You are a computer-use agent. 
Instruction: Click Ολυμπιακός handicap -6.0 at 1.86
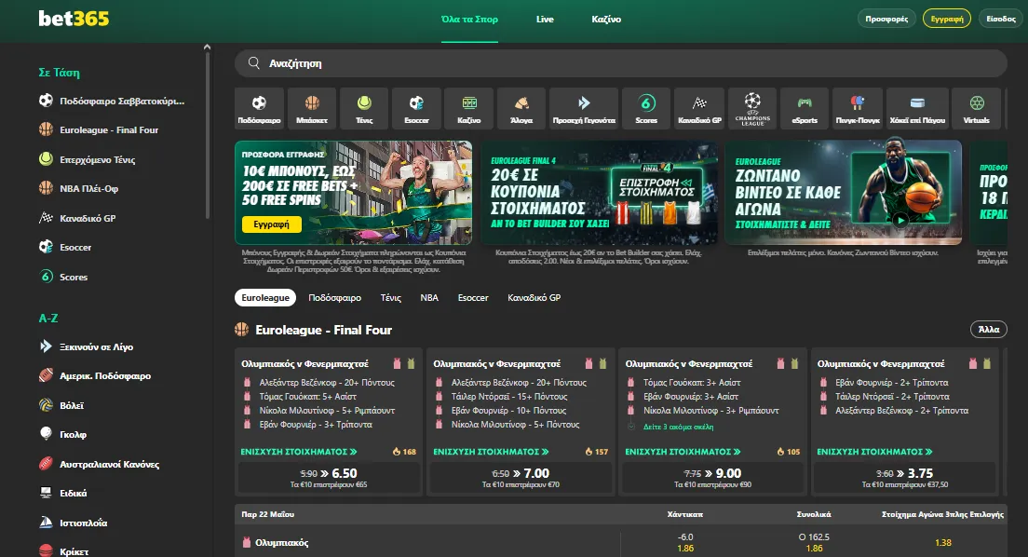click(x=685, y=543)
